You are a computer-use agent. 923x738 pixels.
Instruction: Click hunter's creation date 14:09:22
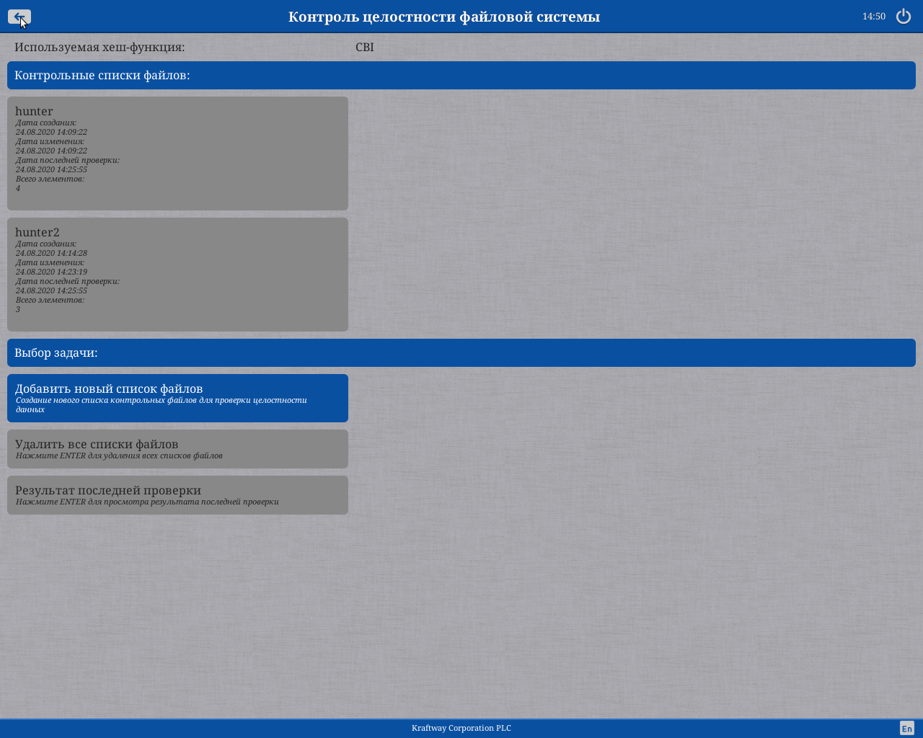[x=51, y=132]
